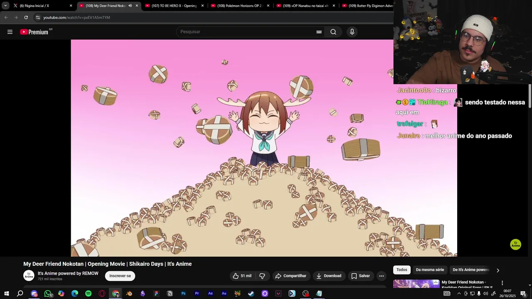The image size is (532, 299).
Task: Focus the Pesquisar search box
Action: 247,32
